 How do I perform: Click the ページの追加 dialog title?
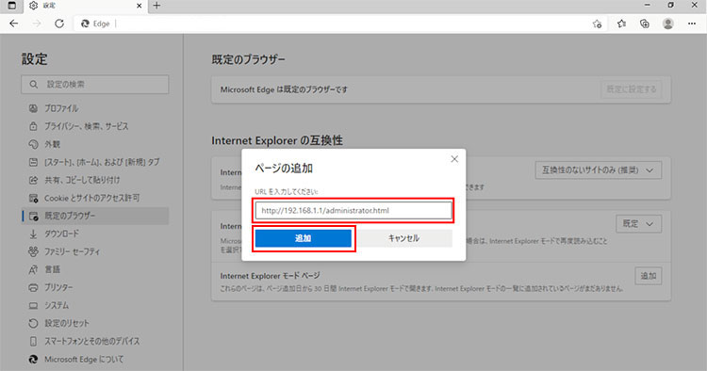click(x=284, y=168)
